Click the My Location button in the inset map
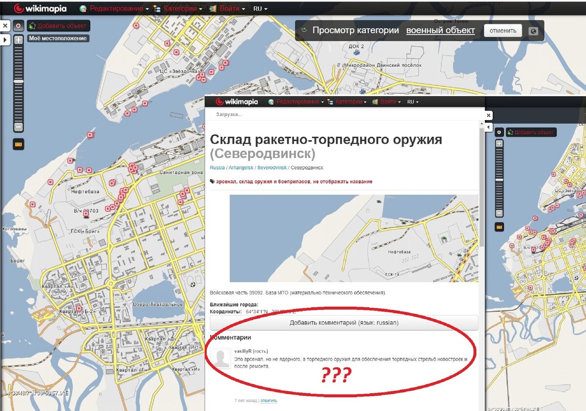The height and width of the screenshot is (411, 586). coord(499,132)
